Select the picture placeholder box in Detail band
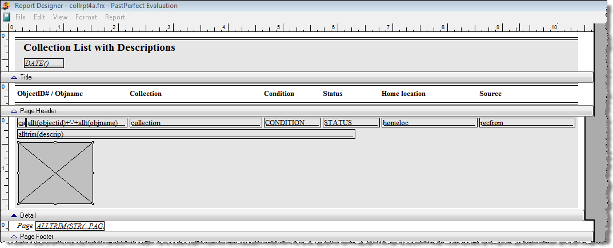Screen dimensions: 613x248 click(x=55, y=173)
